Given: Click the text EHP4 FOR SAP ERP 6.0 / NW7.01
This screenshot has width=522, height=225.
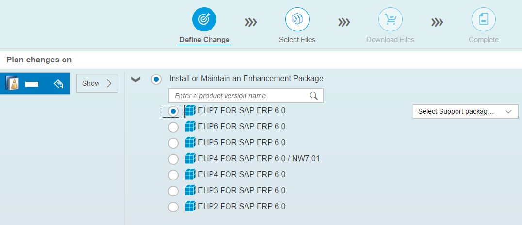Looking at the screenshot, I should pyautogui.click(x=259, y=158).
